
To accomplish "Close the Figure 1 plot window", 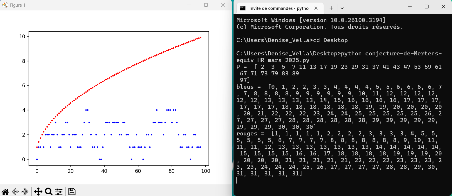I will pyautogui.click(x=223, y=5).
